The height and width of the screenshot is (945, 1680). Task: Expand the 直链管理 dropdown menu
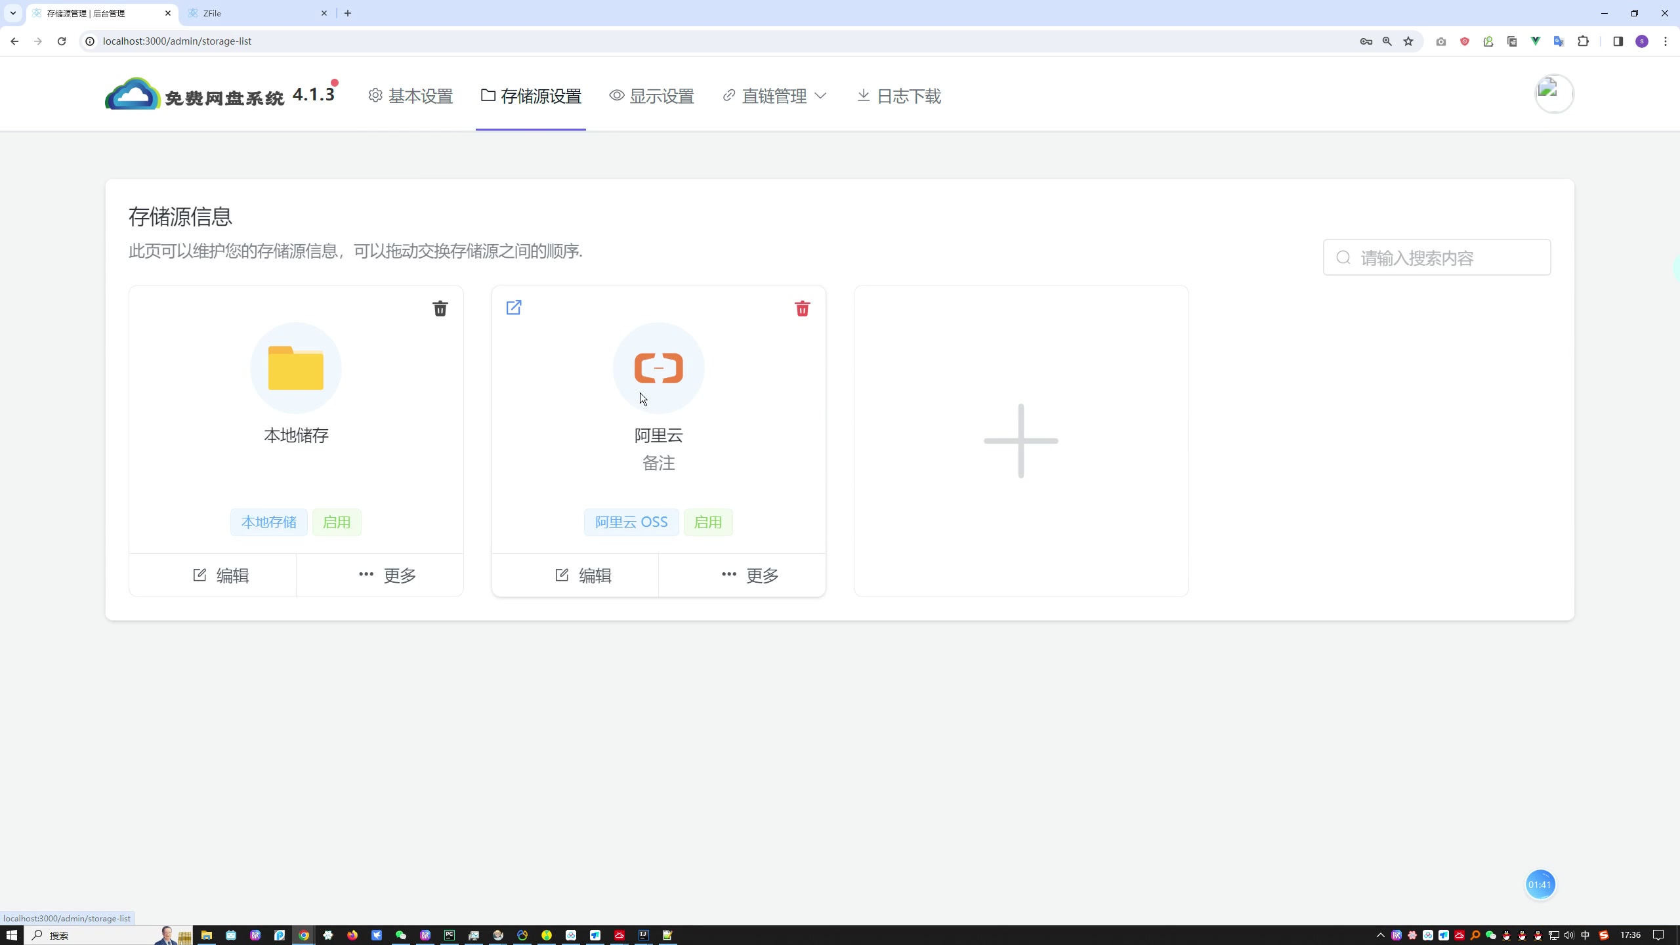[774, 96]
